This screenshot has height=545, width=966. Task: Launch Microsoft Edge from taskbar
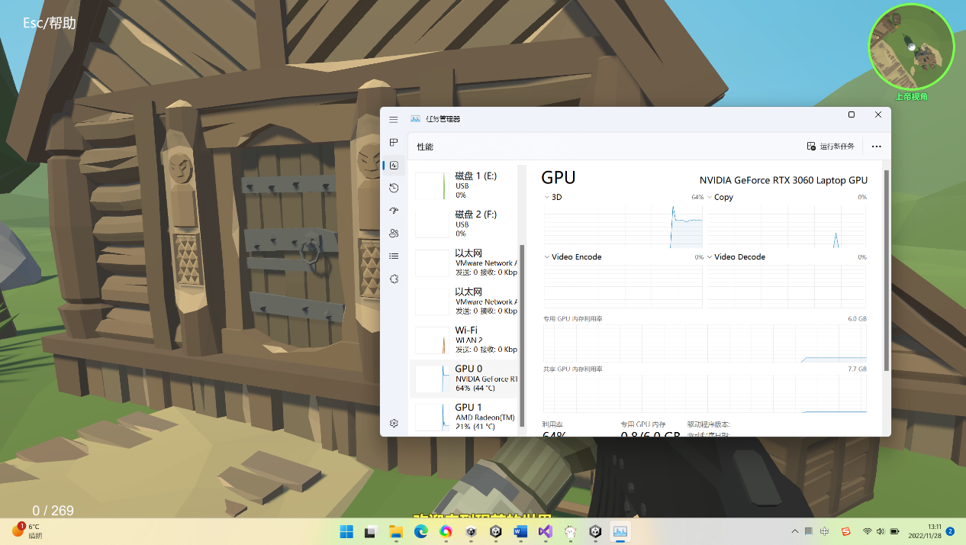[421, 531]
